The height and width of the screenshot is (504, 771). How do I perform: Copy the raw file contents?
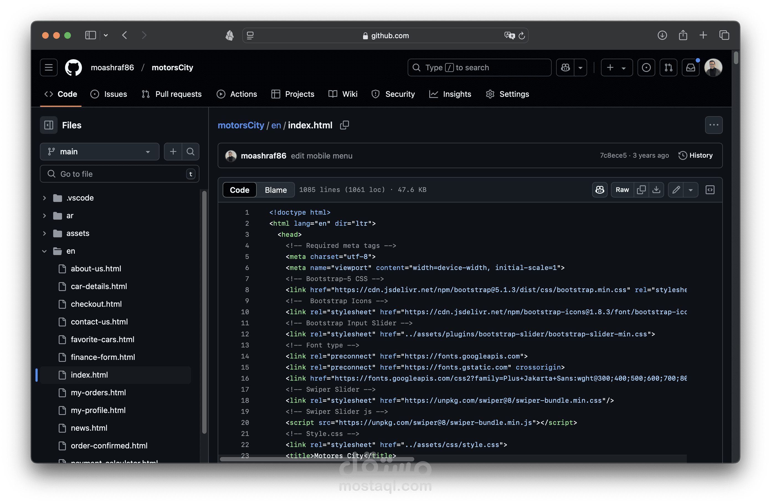click(641, 190)
